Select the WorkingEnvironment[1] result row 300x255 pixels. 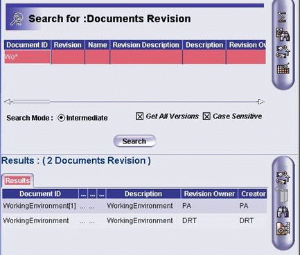pos(134,206)
